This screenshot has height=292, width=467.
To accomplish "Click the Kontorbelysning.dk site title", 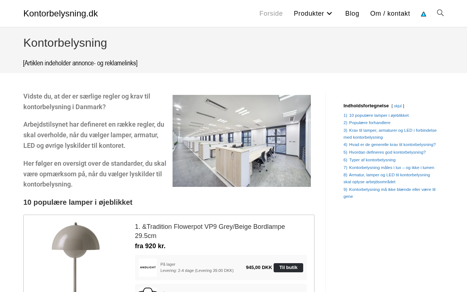I will (x=61, y=14).
